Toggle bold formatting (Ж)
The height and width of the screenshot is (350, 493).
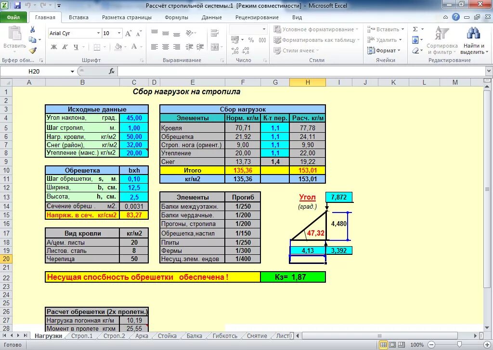pos(54,47)
